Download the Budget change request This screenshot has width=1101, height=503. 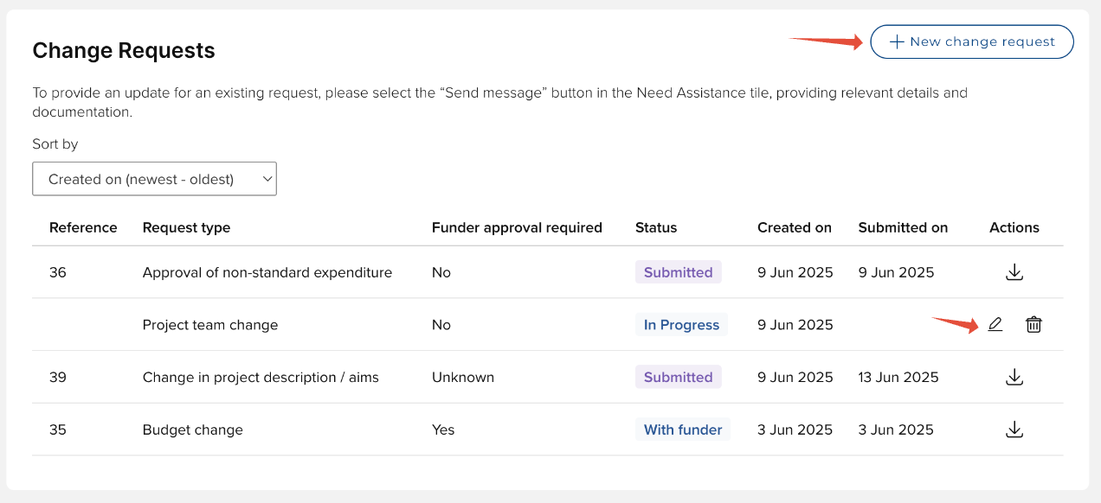1014,430
